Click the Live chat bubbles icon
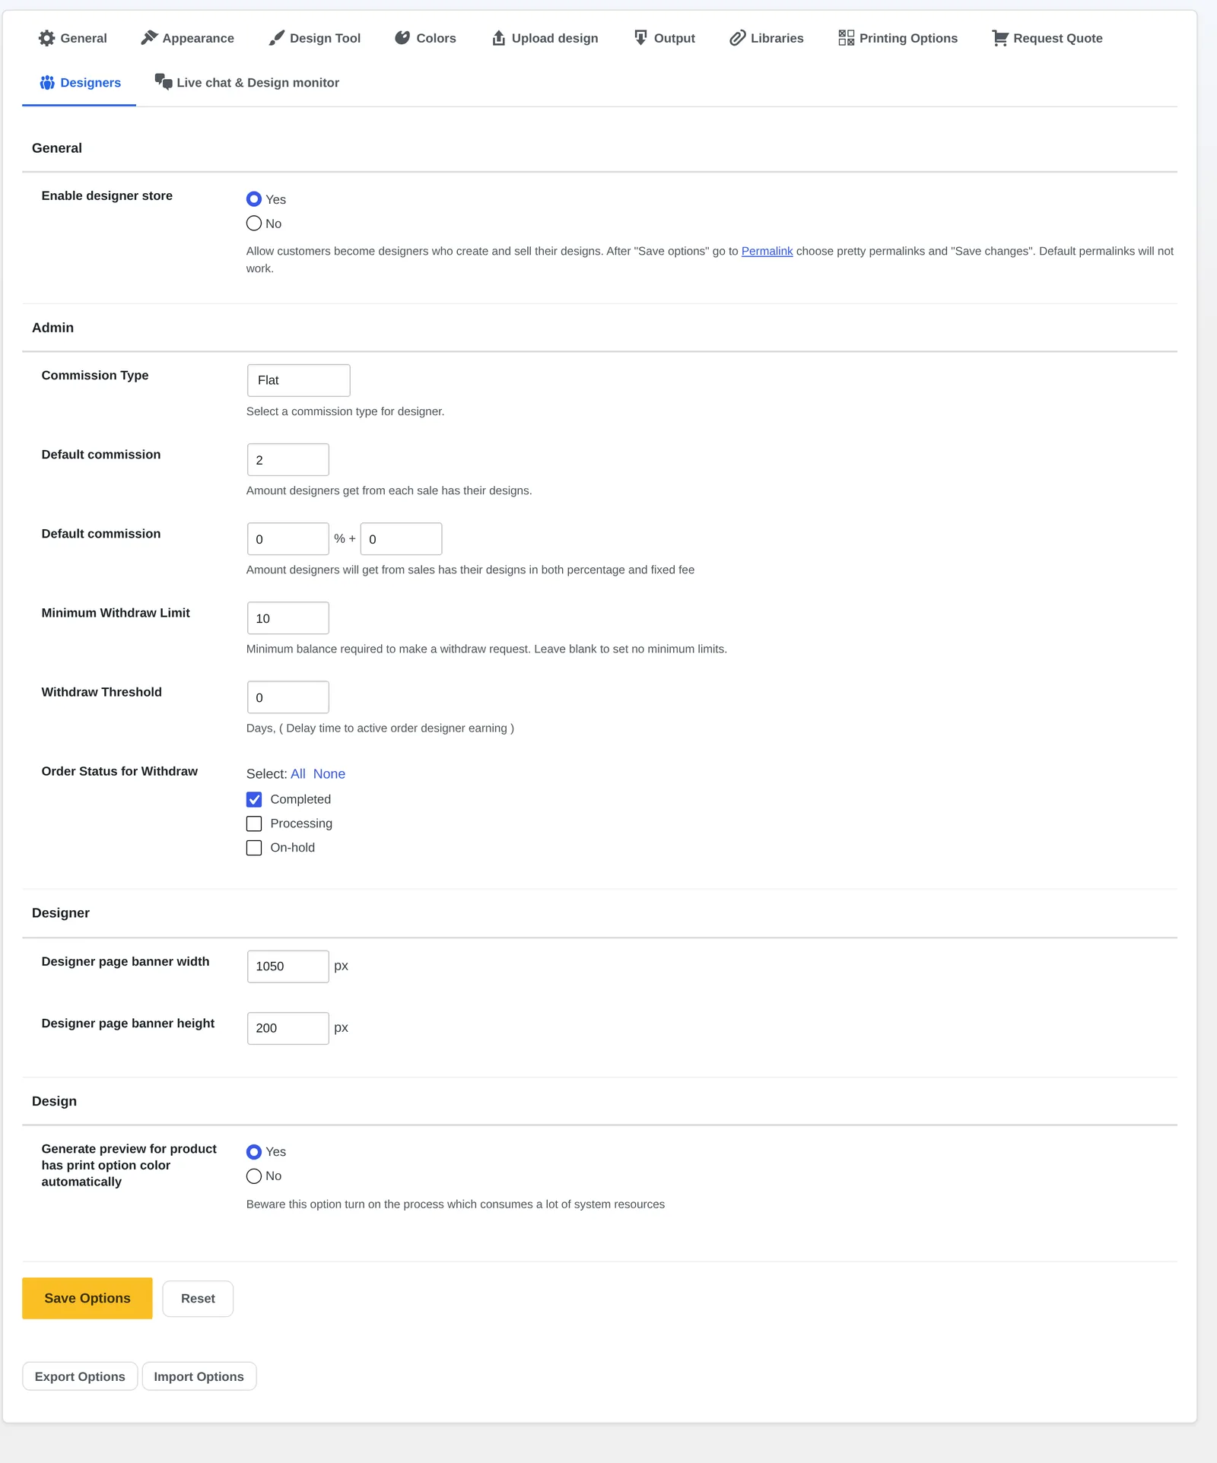 pyautogui.click(x=164, y=81)
